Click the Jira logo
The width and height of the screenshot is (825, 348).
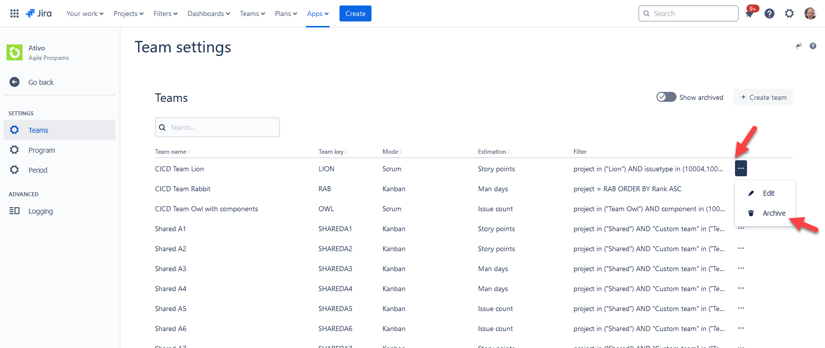coord(39,13)
